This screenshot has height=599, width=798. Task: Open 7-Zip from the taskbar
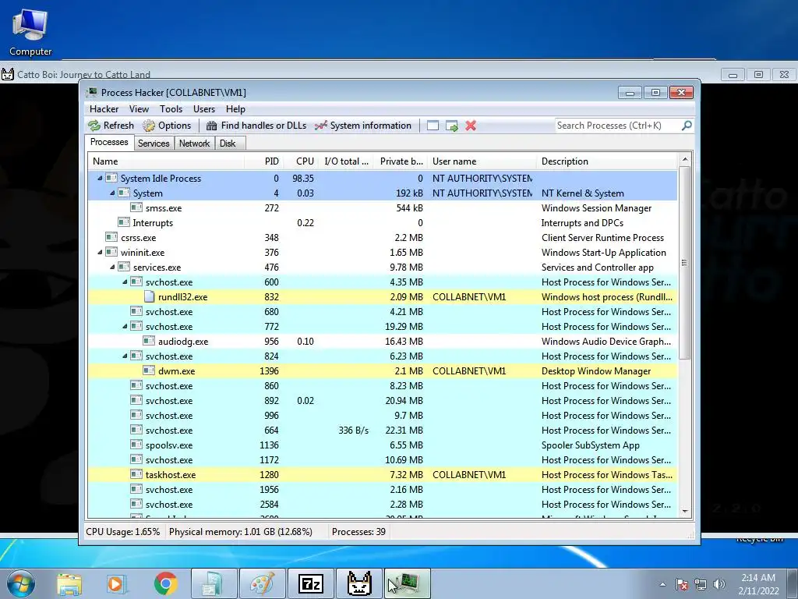311,583
